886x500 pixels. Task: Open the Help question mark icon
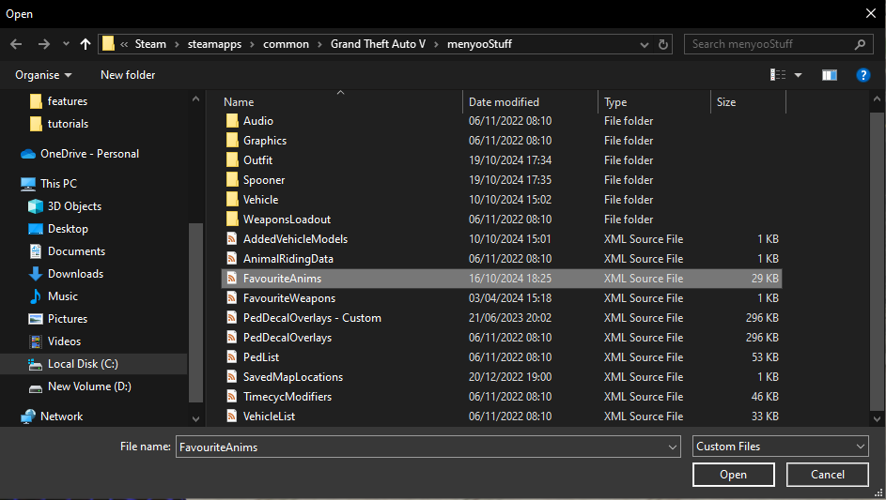[863, 75]
